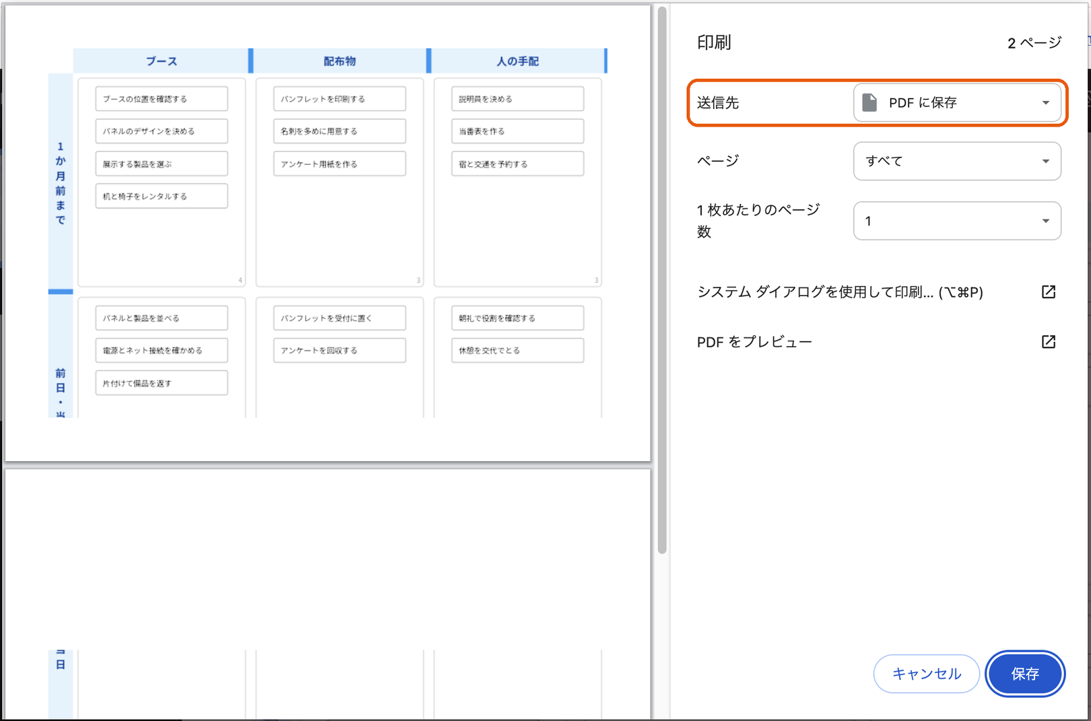Click card アンケートを回収する
1091x721 pixels.
pos(339,350)
